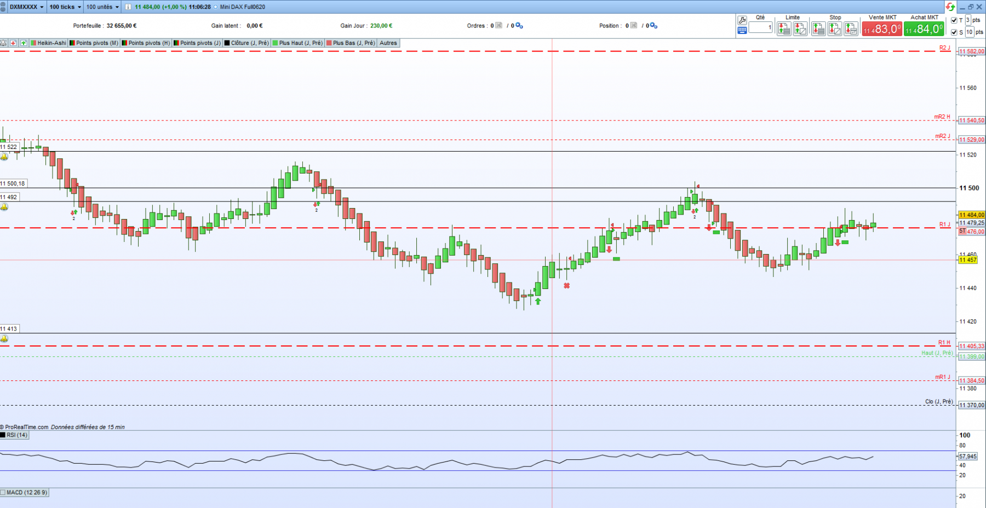Viewport: 986px width, 508px height.
Task: Click the alert bell icon in the indicator bar
Action: pos(3,43)
